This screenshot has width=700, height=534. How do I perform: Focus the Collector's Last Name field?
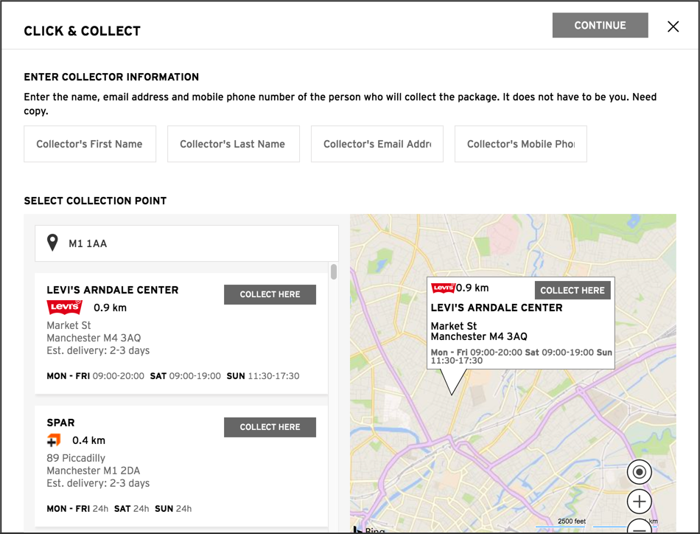tap(234, 144)
